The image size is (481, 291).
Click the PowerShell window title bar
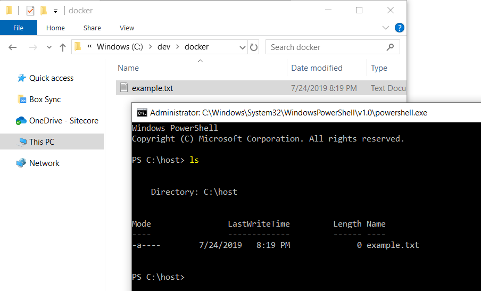coord(306,113)
